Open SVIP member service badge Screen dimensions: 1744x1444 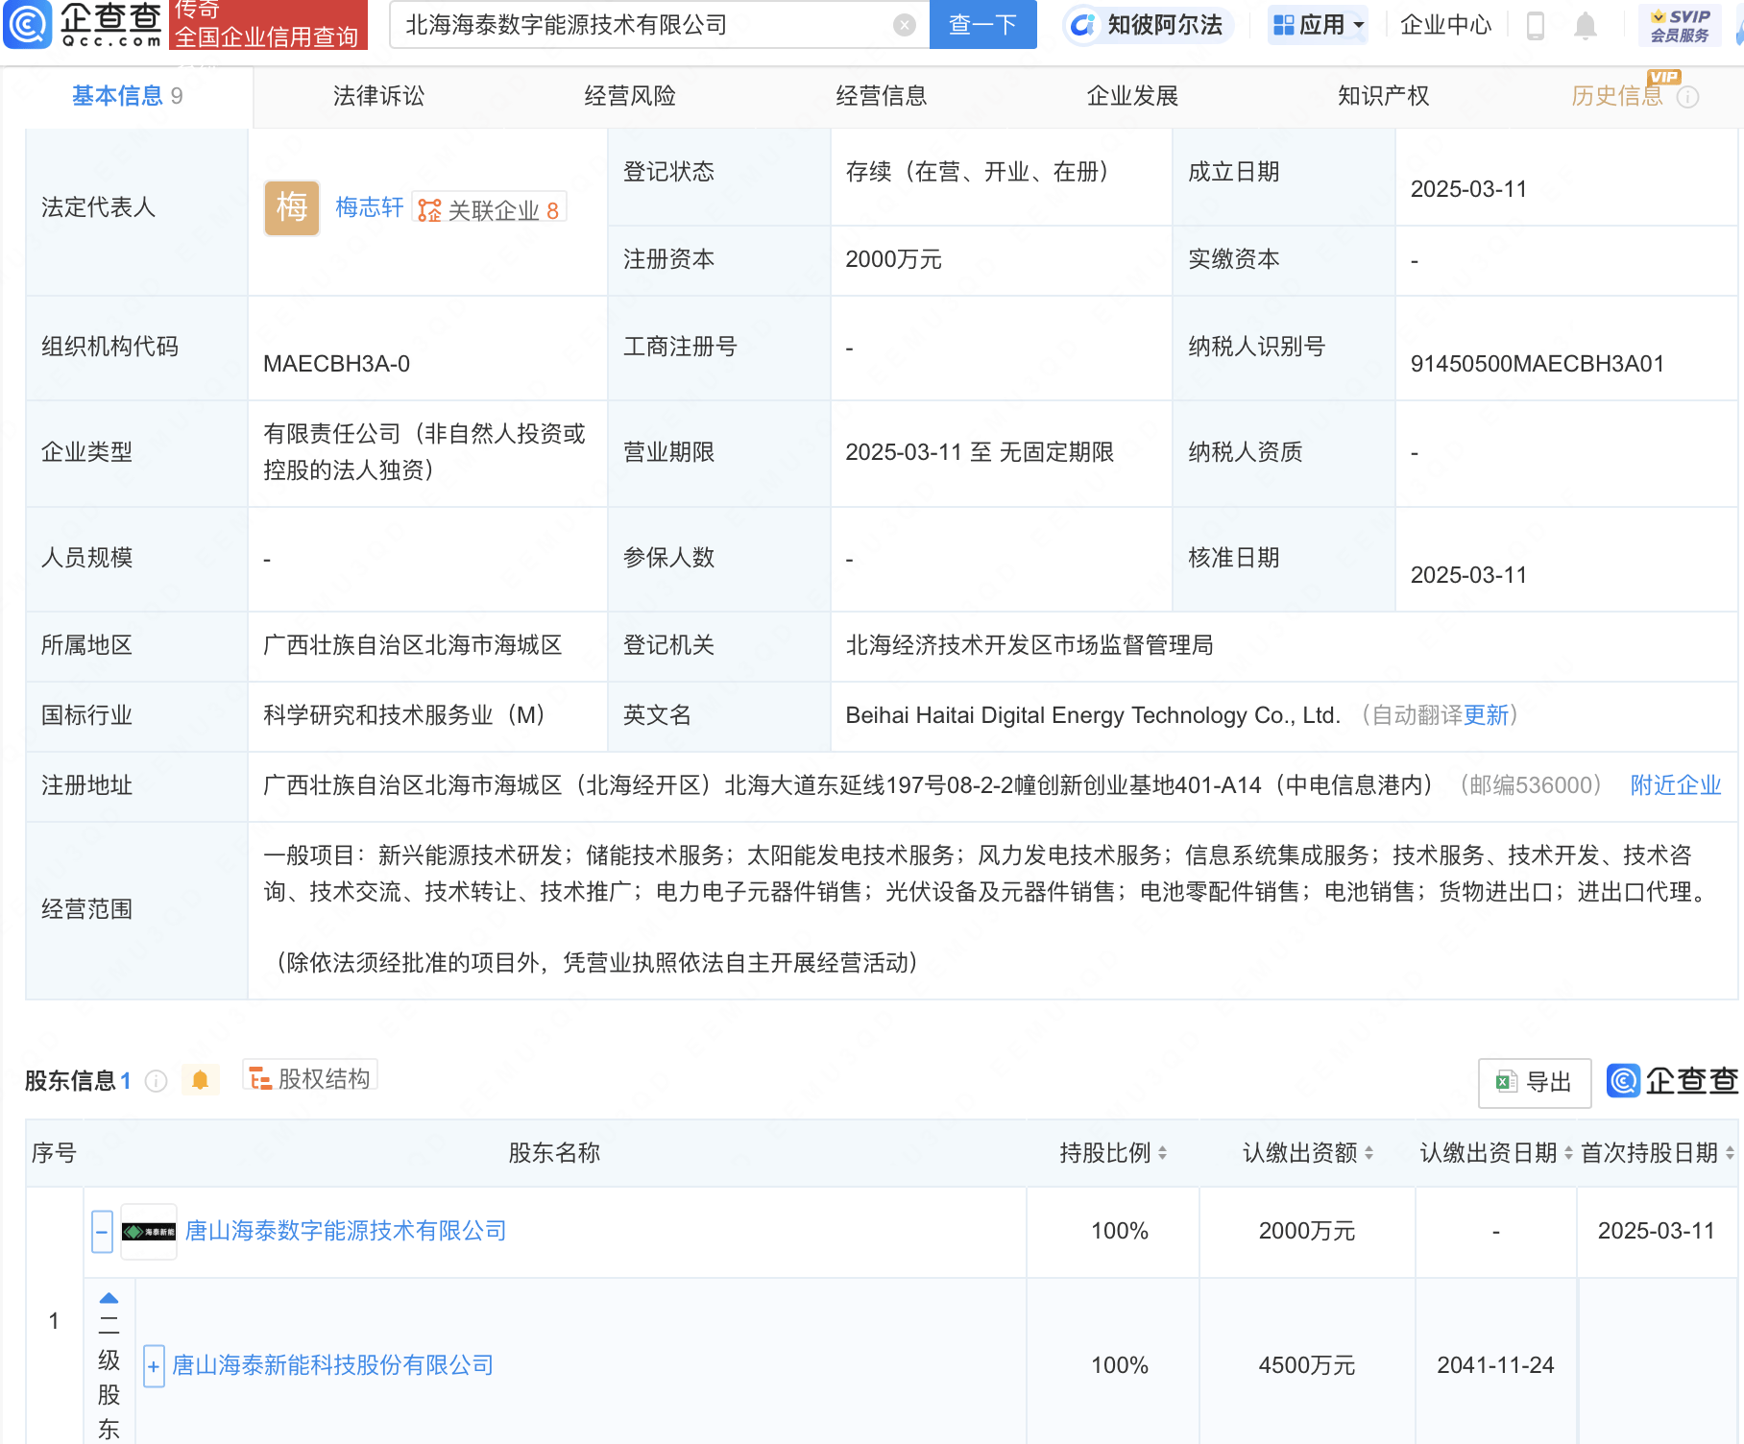point(1680,25)
